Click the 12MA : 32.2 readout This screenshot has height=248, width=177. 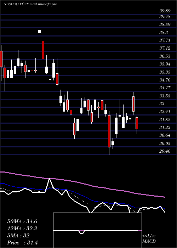(x=22, y=229)
